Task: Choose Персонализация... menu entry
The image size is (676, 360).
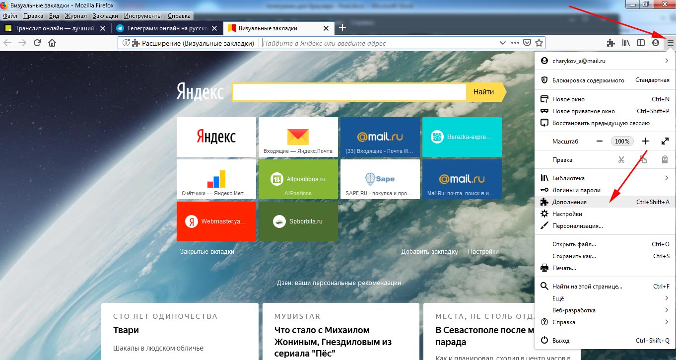Action: click(604, 226)
